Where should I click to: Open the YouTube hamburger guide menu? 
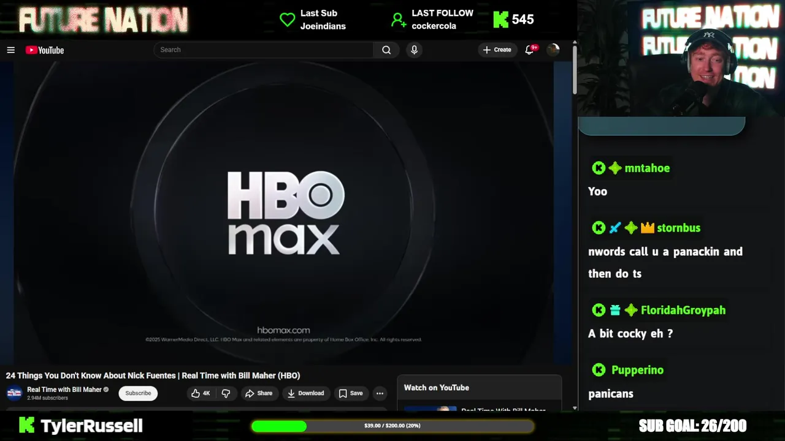tap(10, 50)
